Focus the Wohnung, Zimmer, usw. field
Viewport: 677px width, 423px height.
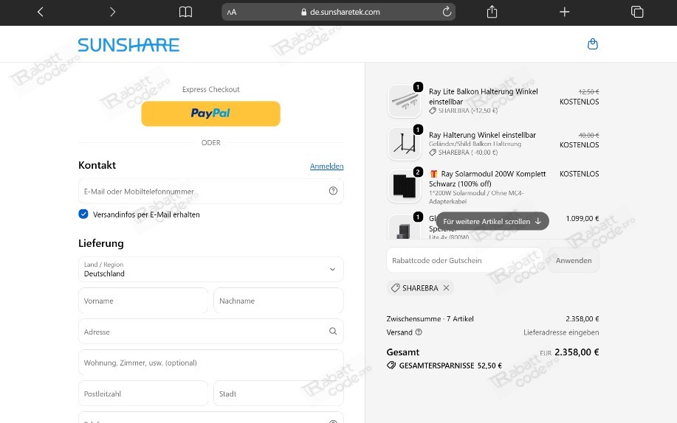pyautogui.click(x=210, y=363)
